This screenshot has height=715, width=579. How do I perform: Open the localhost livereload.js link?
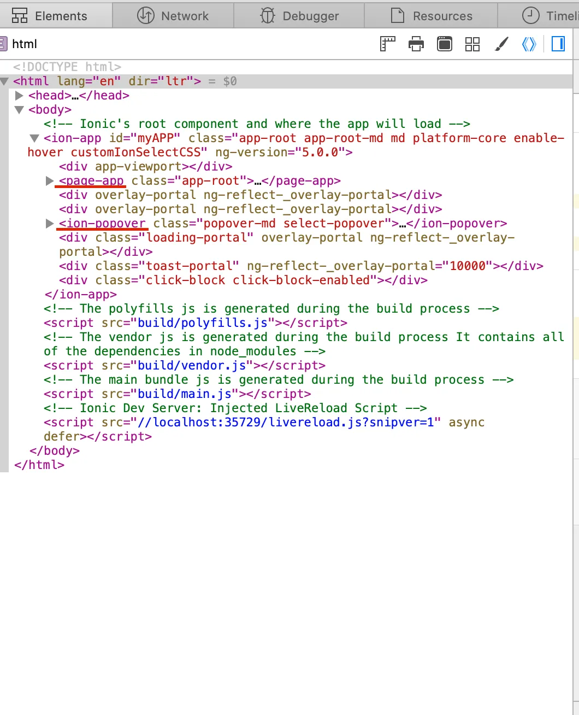(286, 422)
